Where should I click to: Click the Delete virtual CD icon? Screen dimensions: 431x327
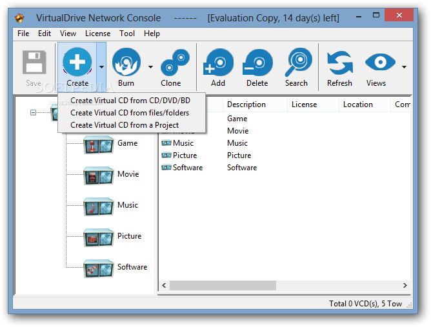(257, 63)
